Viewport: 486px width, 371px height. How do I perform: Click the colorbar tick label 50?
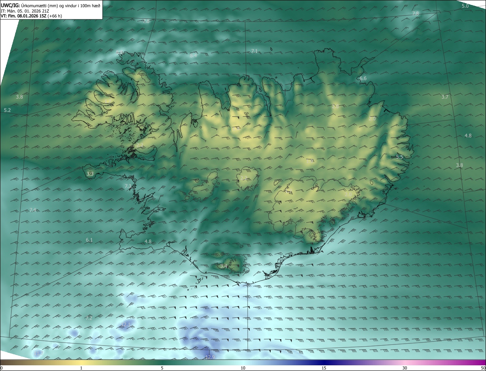point(483,368)
